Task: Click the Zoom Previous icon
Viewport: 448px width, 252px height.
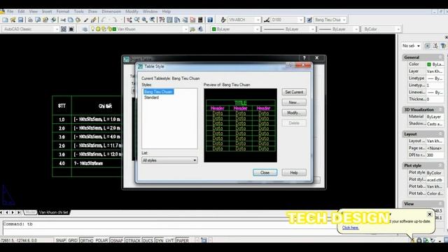Action: [153, 20]
